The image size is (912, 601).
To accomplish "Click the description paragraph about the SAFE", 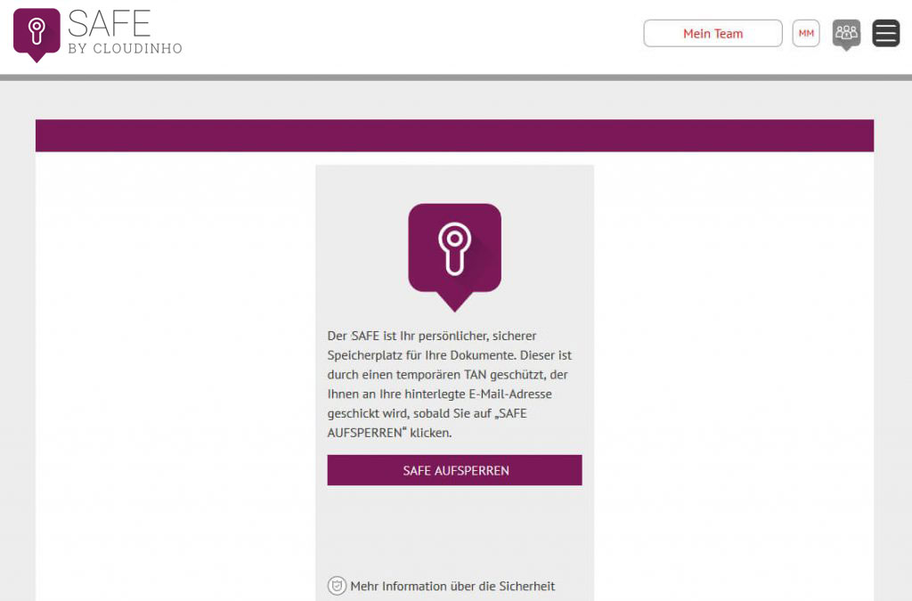I will click(450, 385).
